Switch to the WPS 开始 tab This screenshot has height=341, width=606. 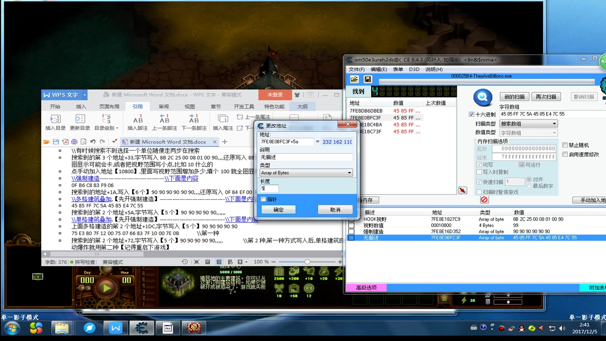pos(55,107)
